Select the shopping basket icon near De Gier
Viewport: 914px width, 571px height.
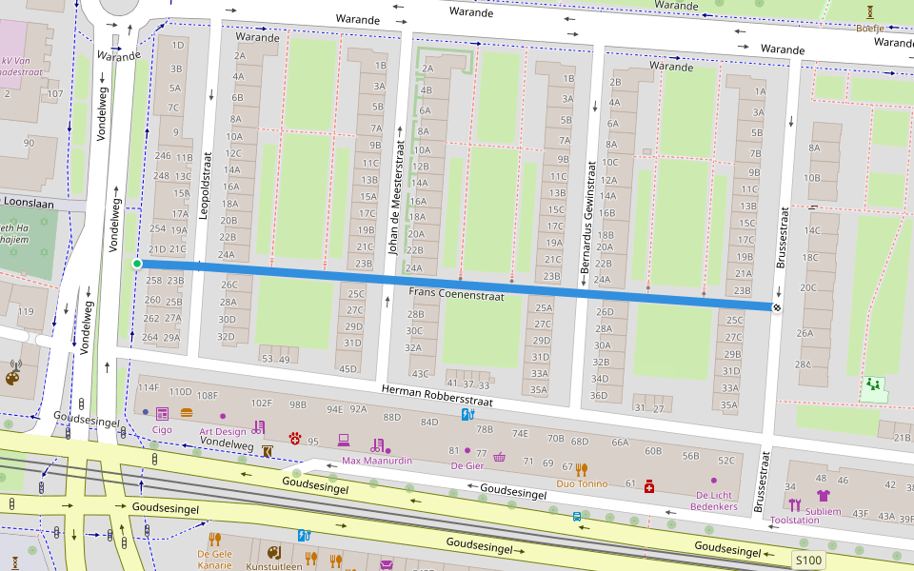(x=499, y=457)
